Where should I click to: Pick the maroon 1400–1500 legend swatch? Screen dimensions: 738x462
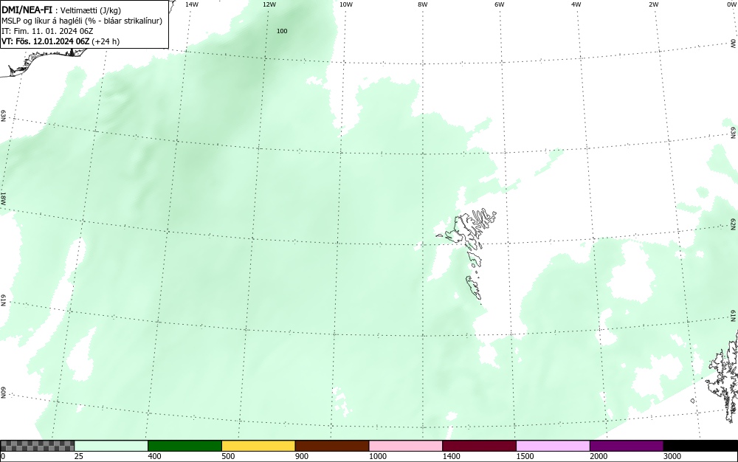coord(479,446)
